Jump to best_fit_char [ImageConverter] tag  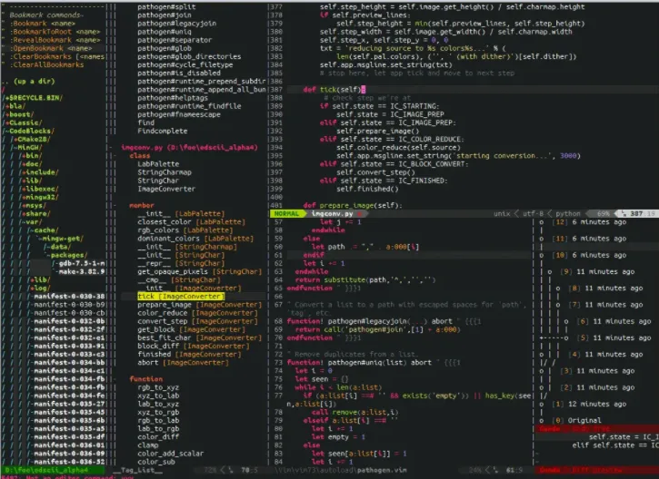pos(200,337)
